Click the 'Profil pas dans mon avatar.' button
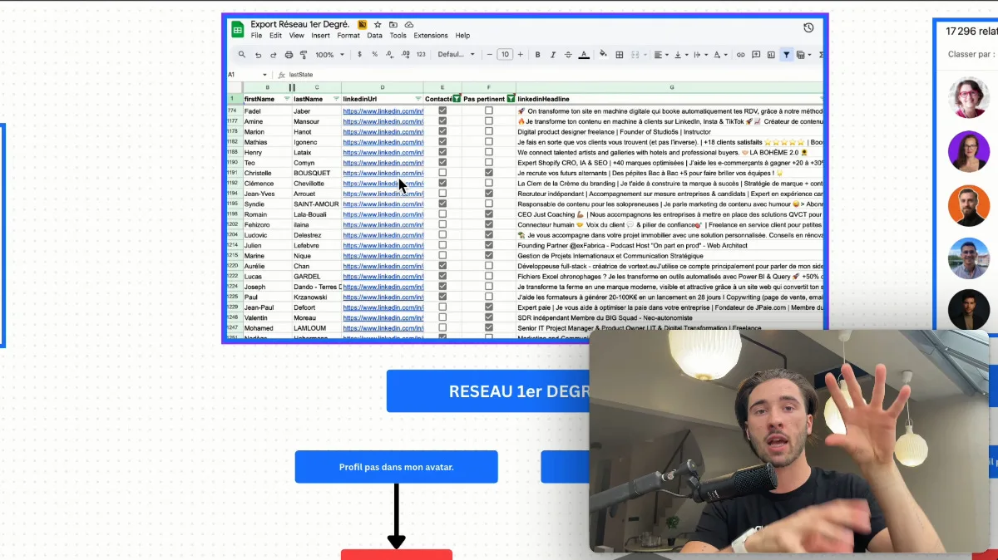The width and height of the screenshot is (998, 560). 397,467
